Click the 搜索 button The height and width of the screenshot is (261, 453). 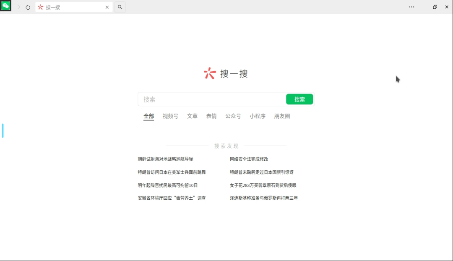coord(299,99)
